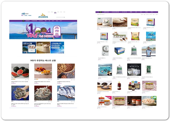Open the 신안쌀 banner
The height and width of the screenshot is (121, 170).
pos(42,48)
